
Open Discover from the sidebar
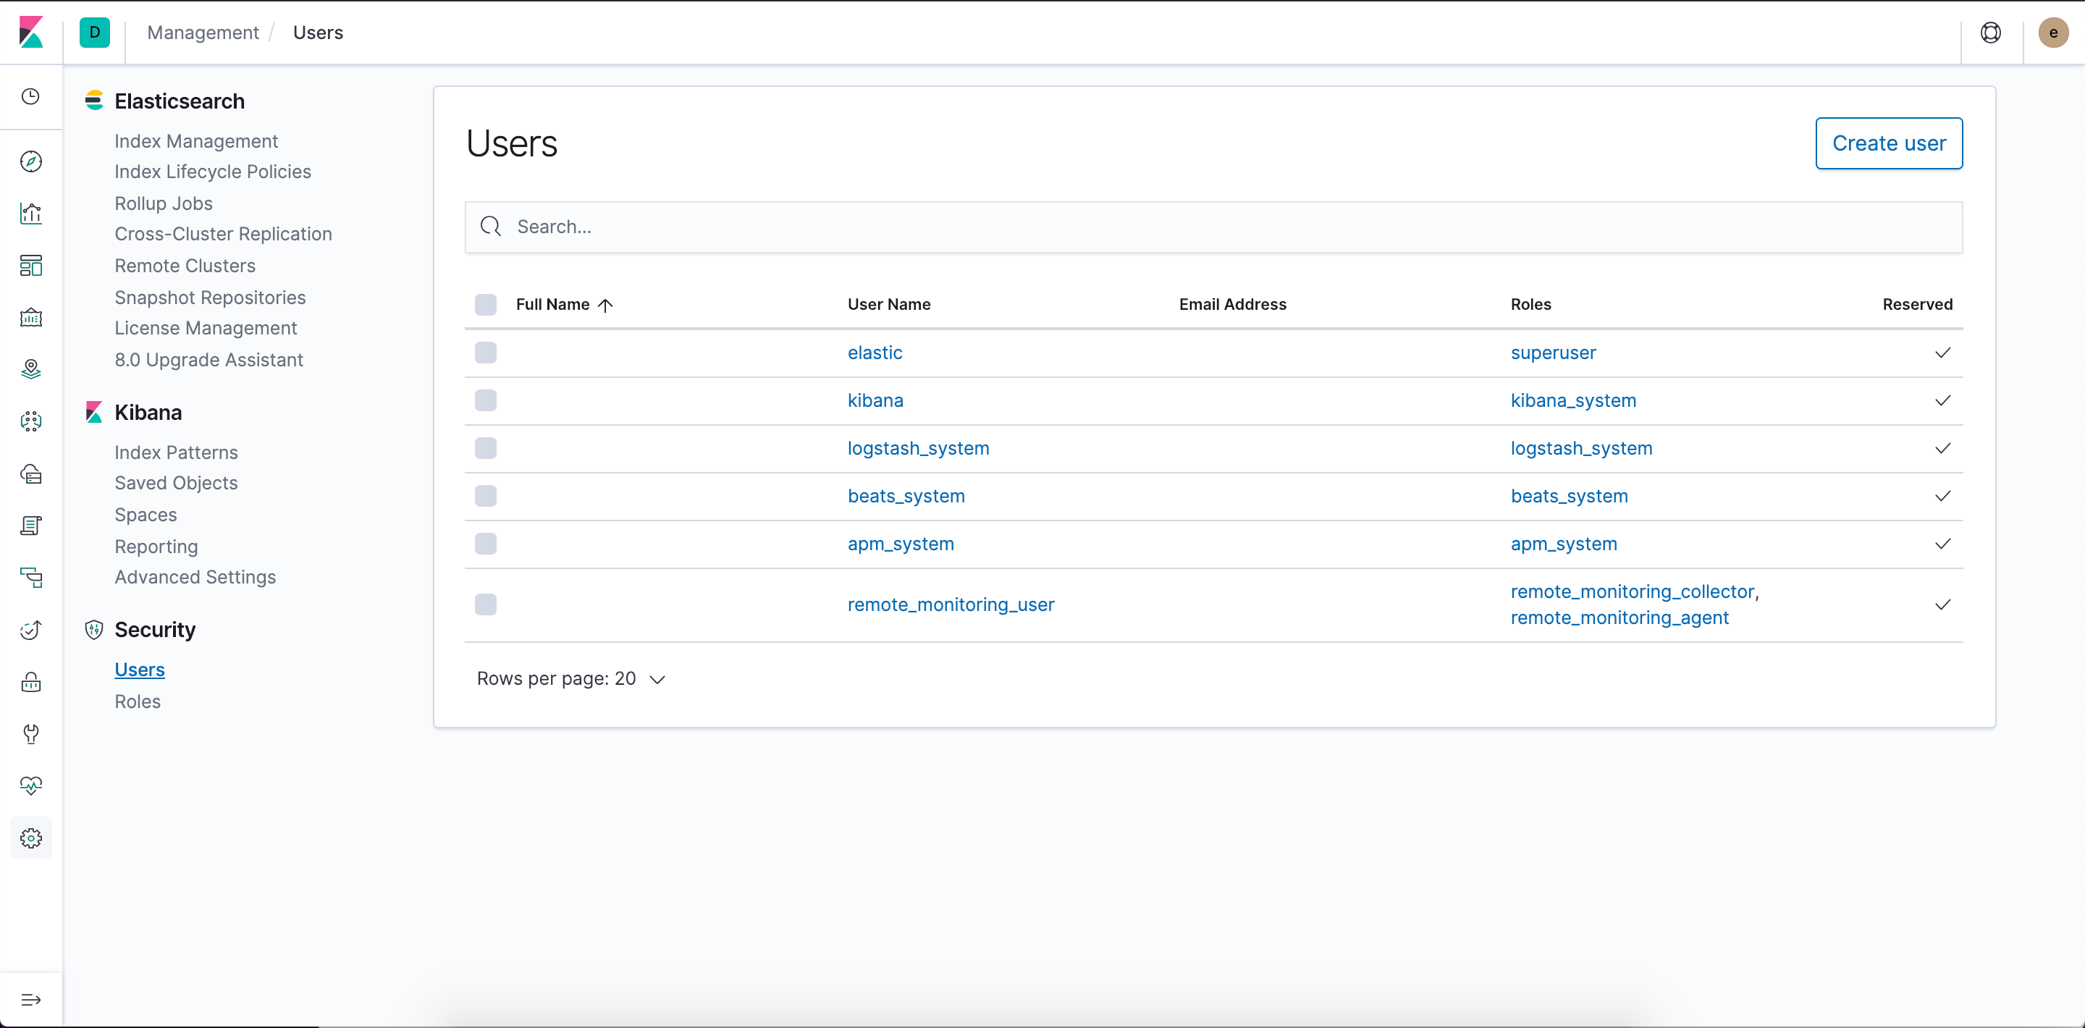point(30,161)
